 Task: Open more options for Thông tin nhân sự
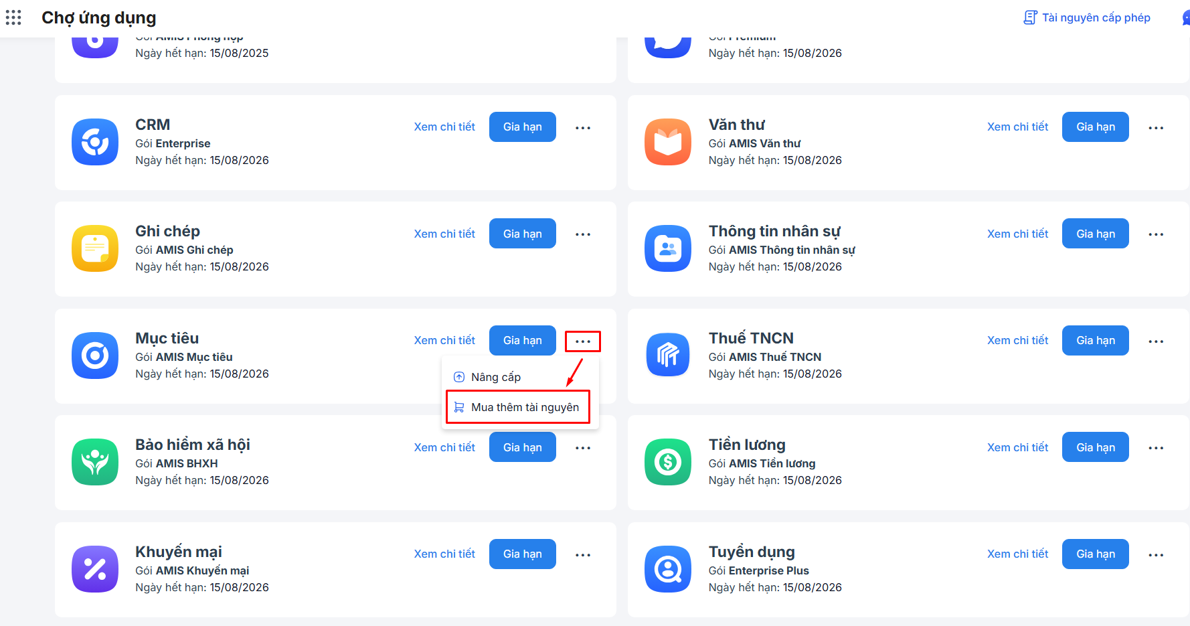pos(1156,234)
